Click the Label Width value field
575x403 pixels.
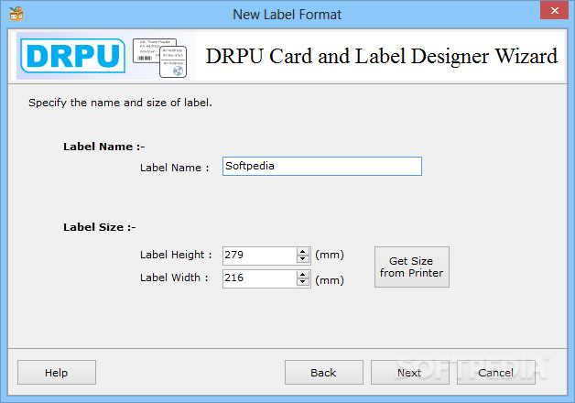point(259,278)
